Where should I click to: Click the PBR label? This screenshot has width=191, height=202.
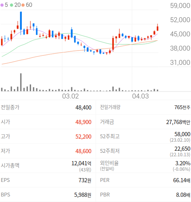coord(105,195)
